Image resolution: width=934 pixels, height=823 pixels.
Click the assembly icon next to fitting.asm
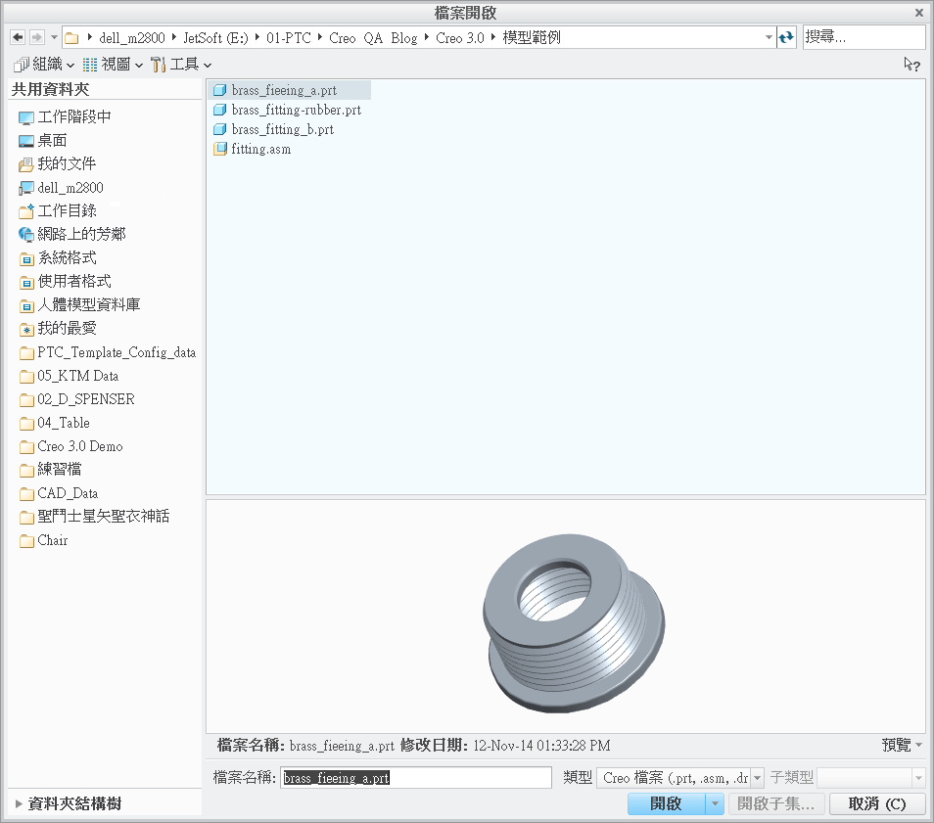(220, 149)
